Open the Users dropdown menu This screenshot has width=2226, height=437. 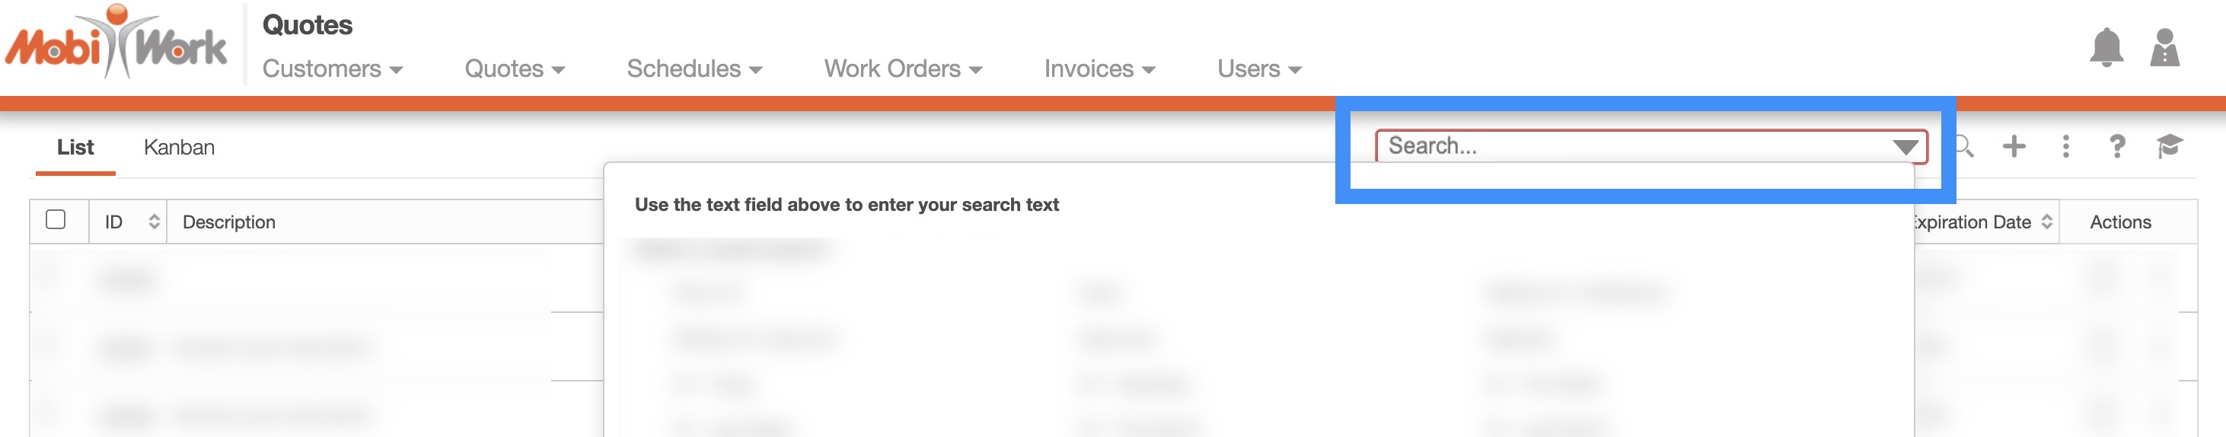[x=1259, y=69]
